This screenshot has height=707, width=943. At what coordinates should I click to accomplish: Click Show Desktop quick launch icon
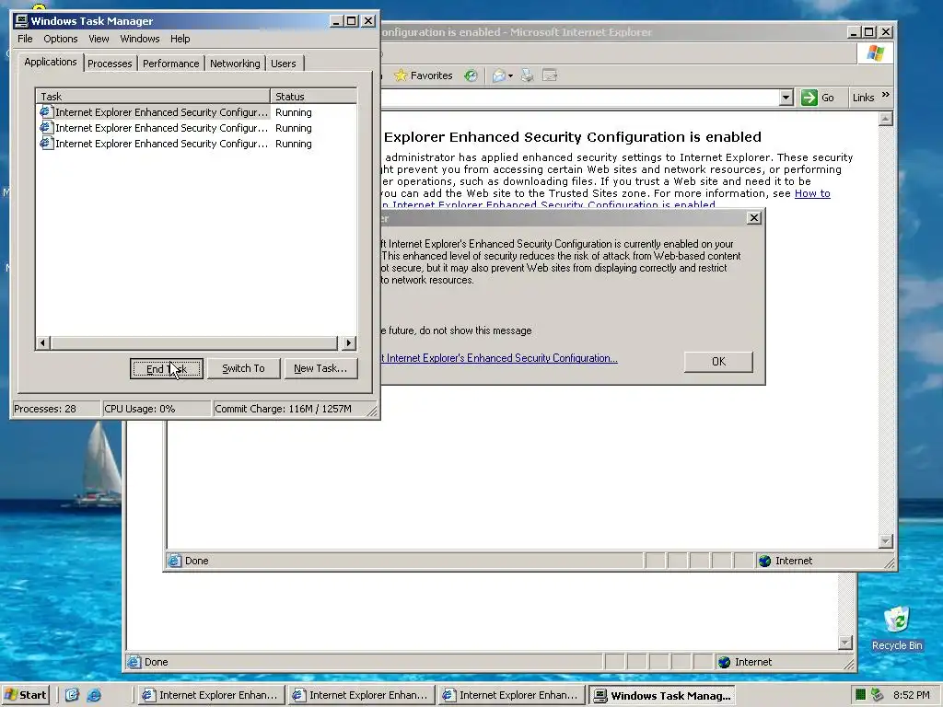[72, 695]
